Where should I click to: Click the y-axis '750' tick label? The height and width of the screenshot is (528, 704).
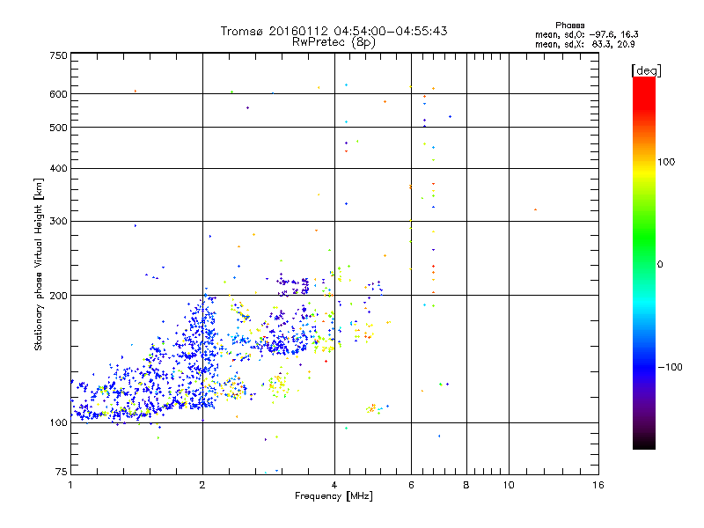pos(58,55)
